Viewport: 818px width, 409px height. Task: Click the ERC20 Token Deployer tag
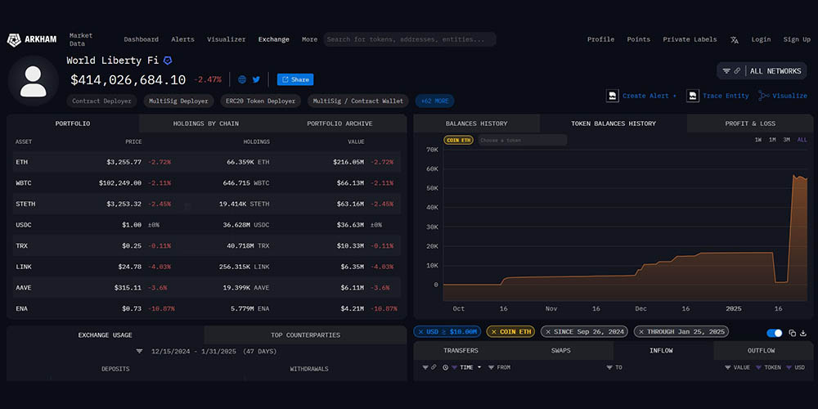(260, 101)
